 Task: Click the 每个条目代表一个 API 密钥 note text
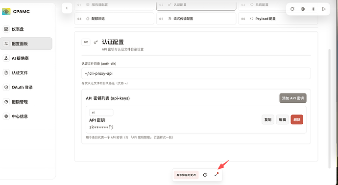pos(129,138)
